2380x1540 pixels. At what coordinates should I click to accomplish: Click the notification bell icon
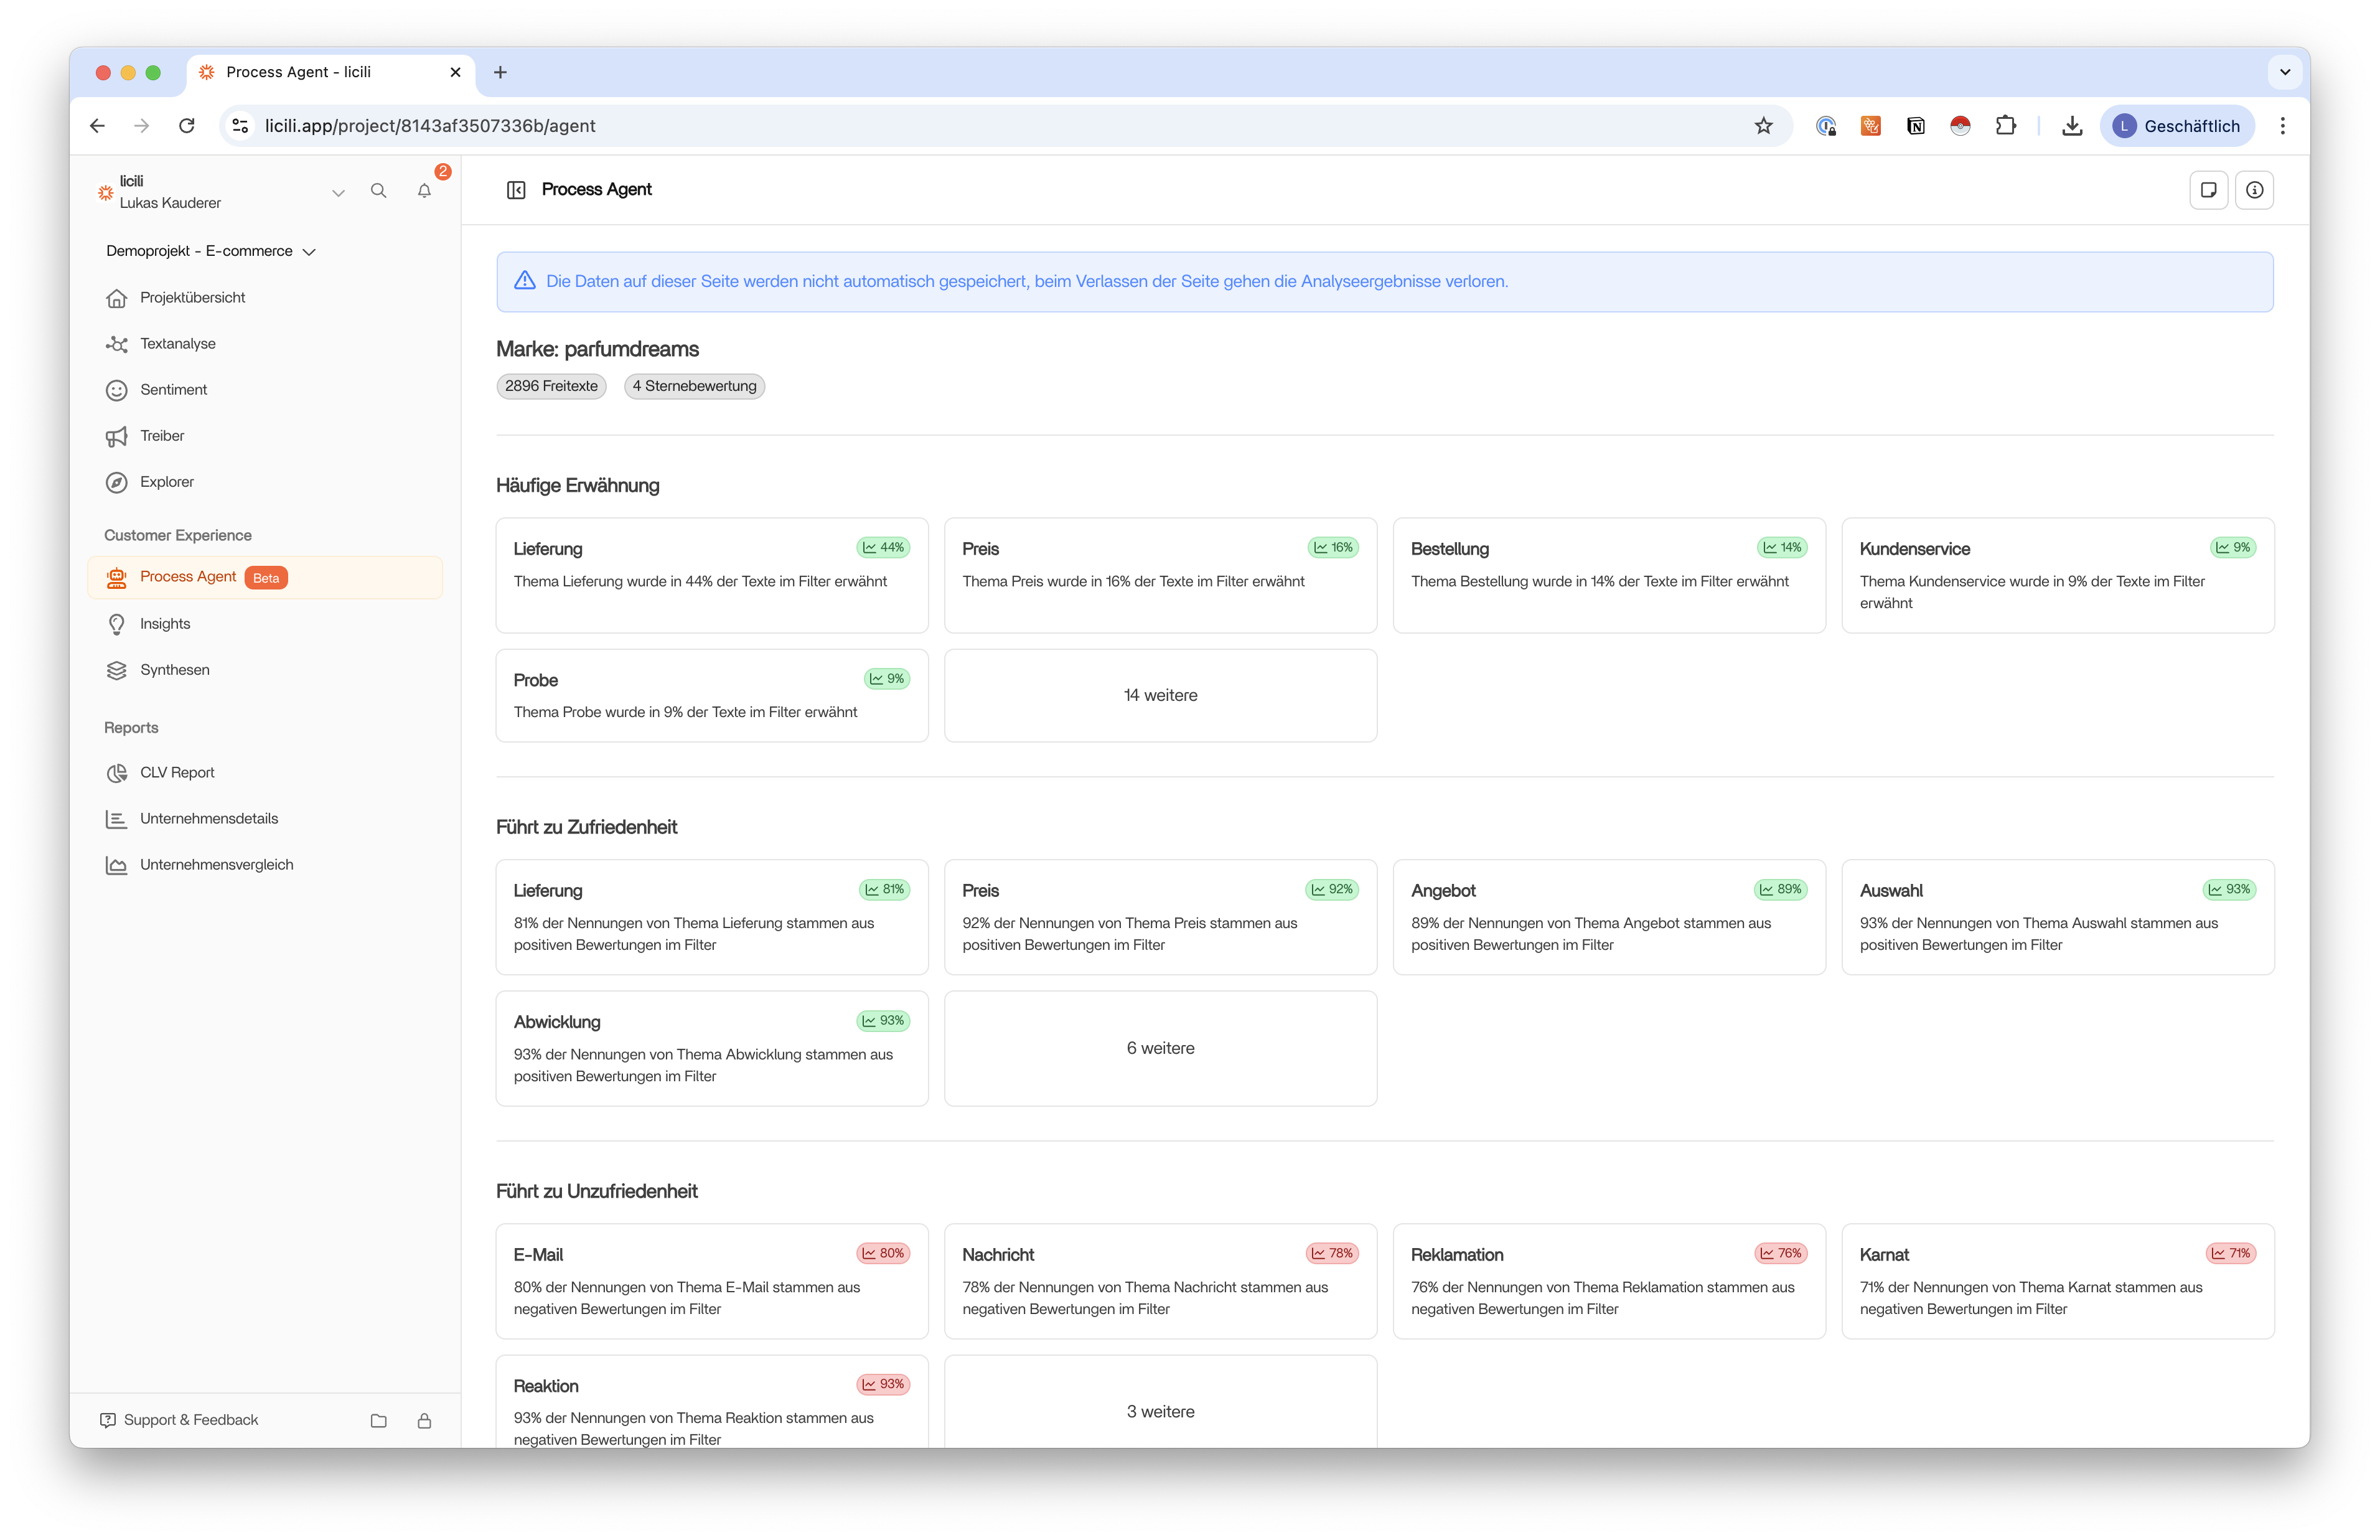[424, 191]
